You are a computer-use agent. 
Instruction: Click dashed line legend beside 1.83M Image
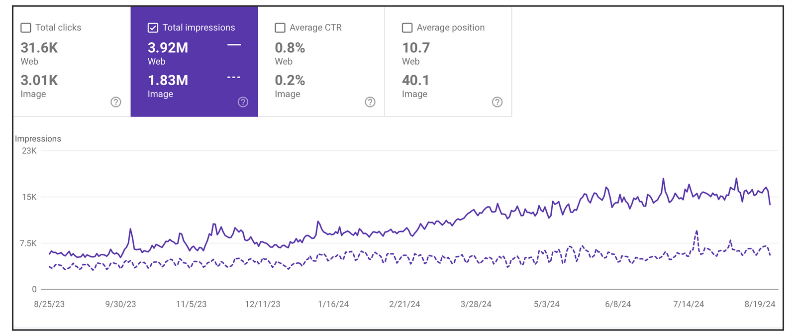(x=234, y=77)
